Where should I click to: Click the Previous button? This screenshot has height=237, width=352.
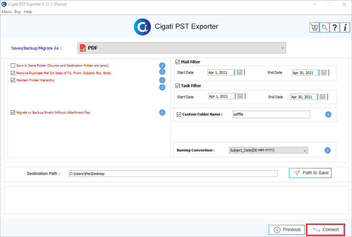[x=287, y=229]
